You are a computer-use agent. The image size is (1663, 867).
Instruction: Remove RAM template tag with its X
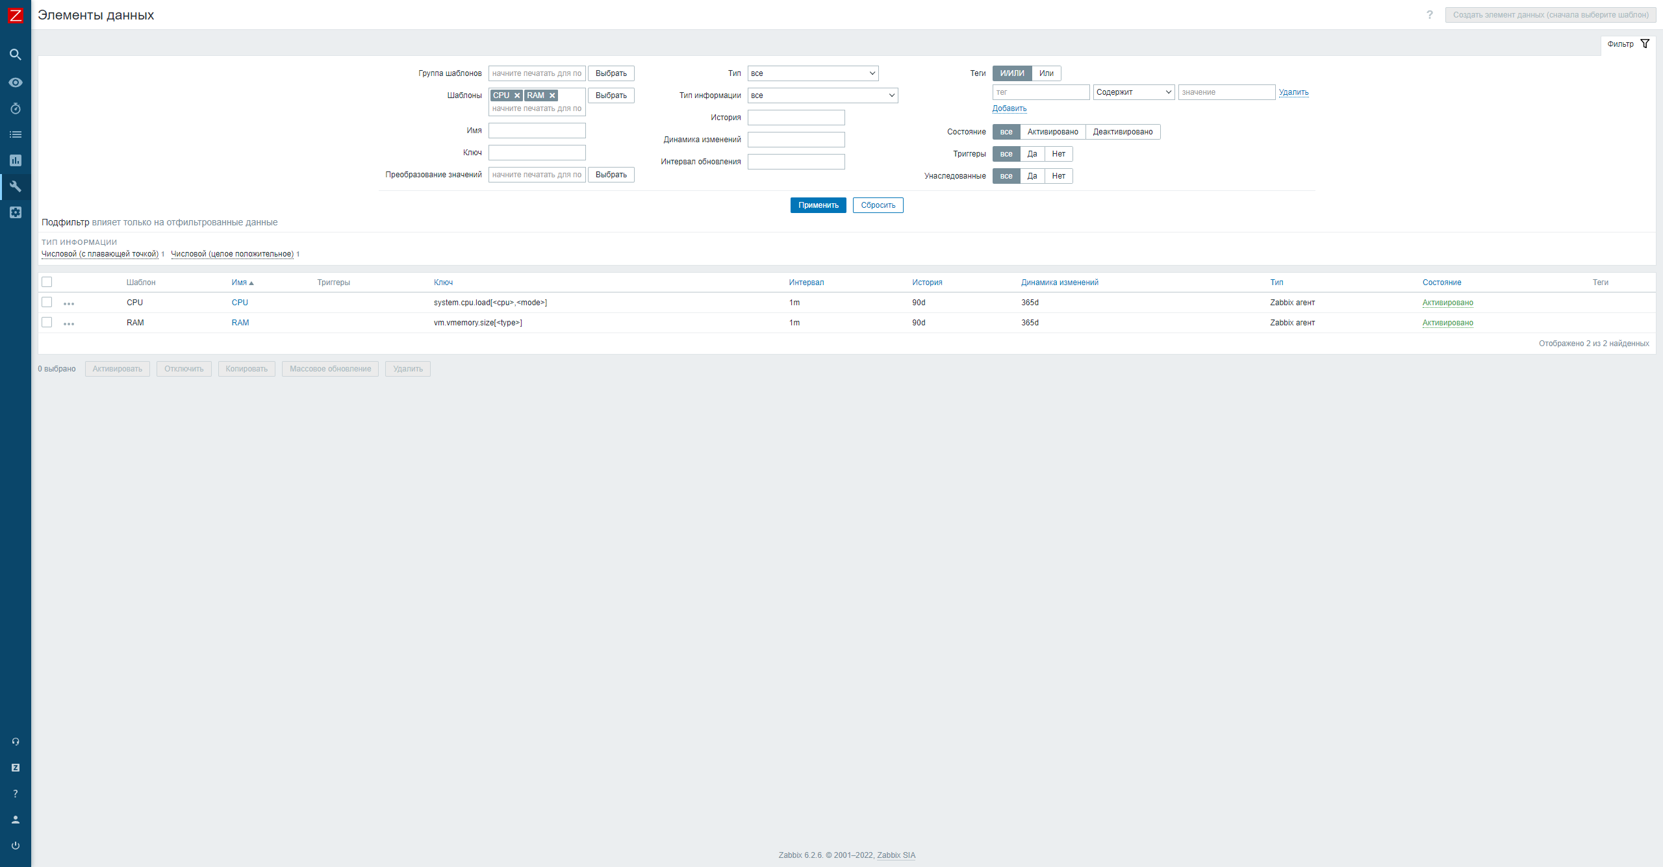552,95
